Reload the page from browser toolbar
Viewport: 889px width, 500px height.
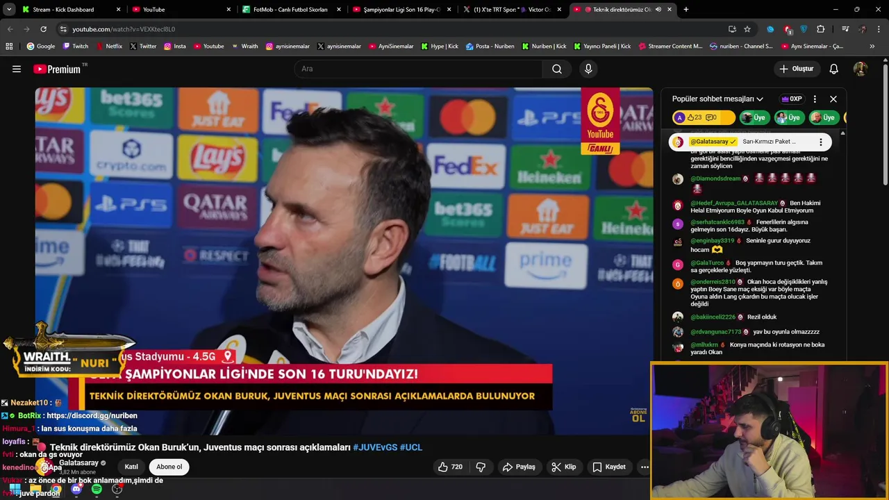pos(43,29)
